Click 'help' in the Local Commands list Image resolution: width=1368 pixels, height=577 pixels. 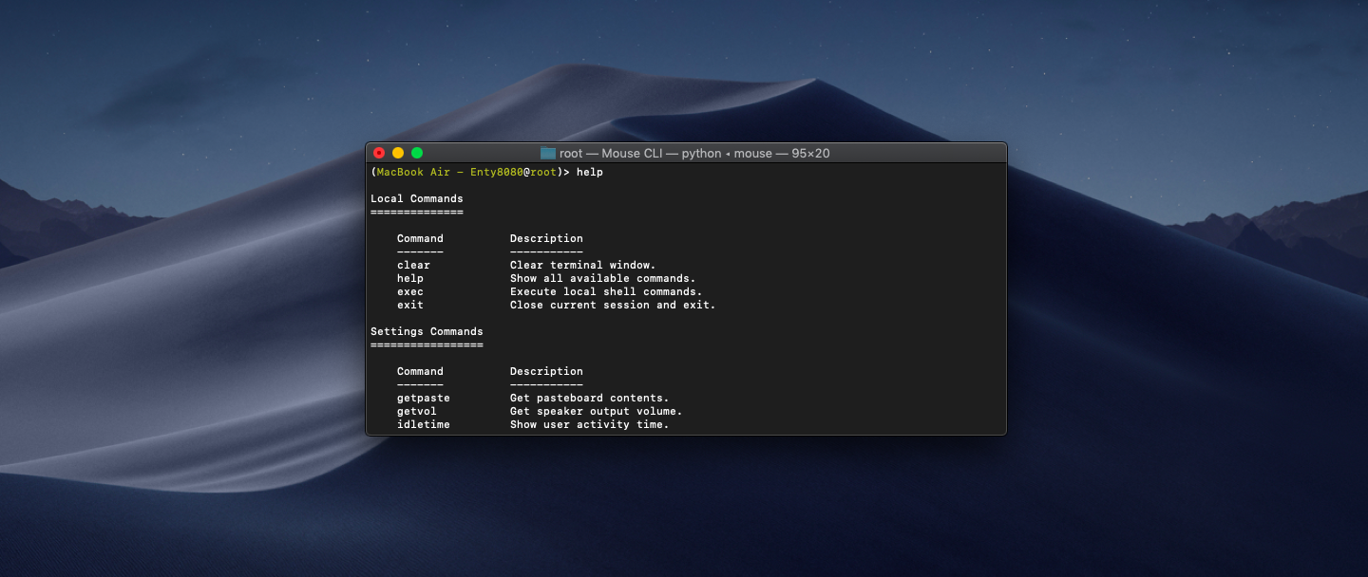click(x=410, y=278)
